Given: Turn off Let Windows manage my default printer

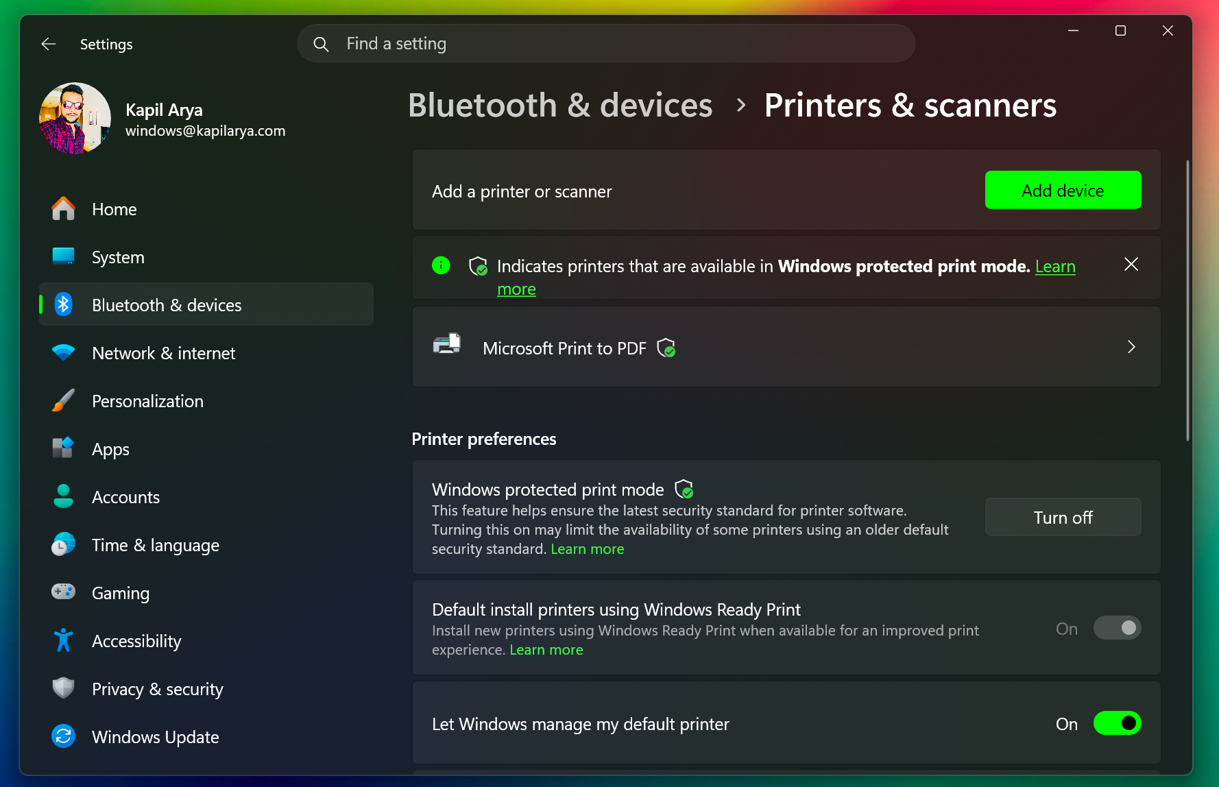Looking at the screenshot, I should coord(1117,723).
